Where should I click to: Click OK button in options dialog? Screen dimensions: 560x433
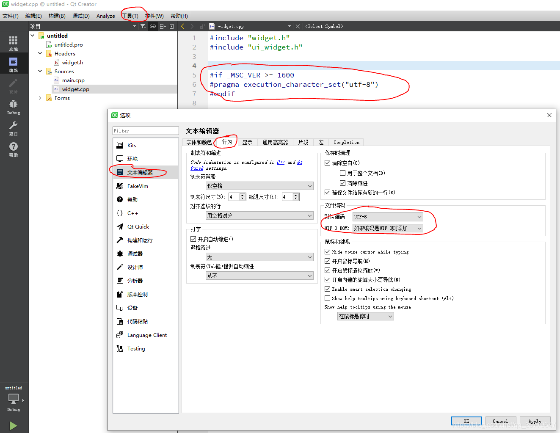point(466,421)
